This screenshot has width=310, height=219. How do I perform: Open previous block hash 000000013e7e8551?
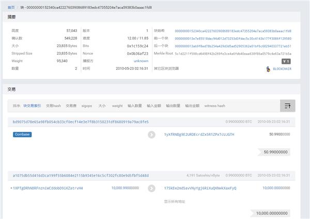click(x=233, y=39)
